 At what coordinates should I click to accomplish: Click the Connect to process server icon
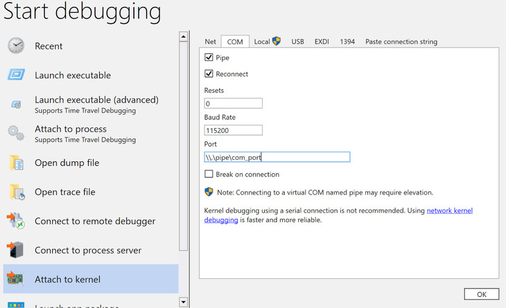[x=16, y=251]
